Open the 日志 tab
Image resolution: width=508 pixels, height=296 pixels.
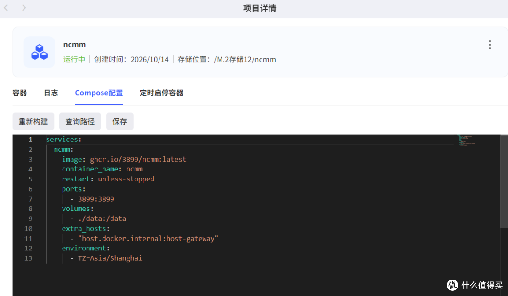51,93
